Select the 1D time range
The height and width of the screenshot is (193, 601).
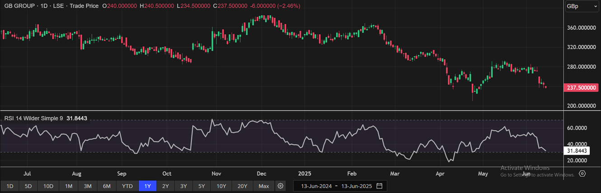pos(9,186)
